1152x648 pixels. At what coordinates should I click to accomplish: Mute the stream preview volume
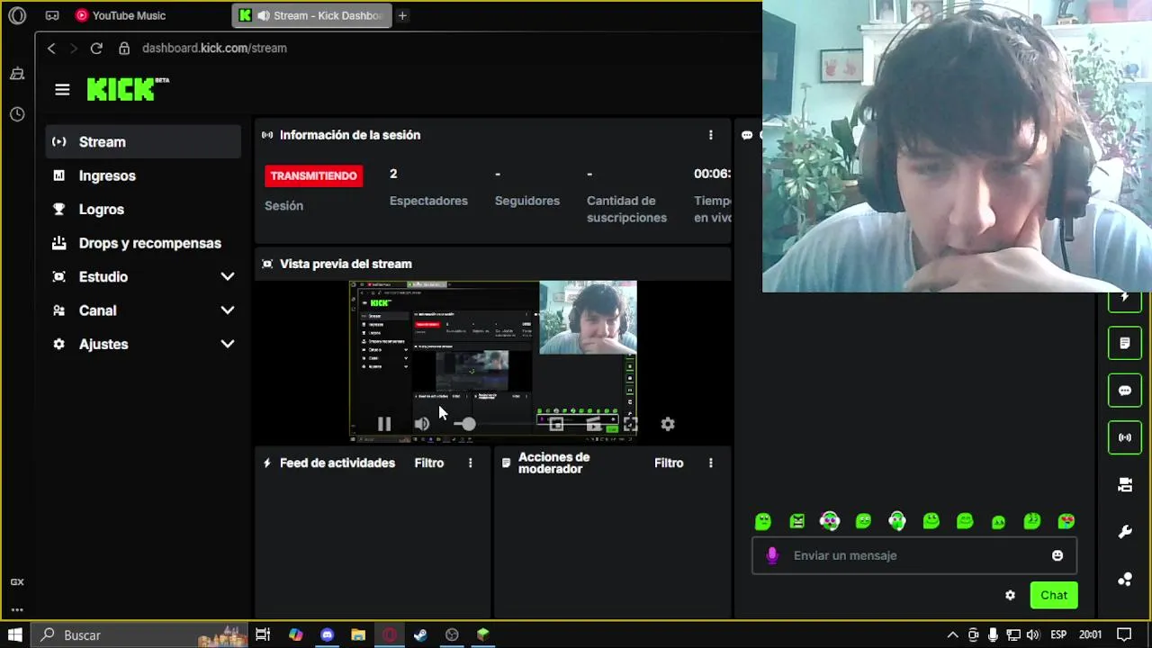[422, 424]
